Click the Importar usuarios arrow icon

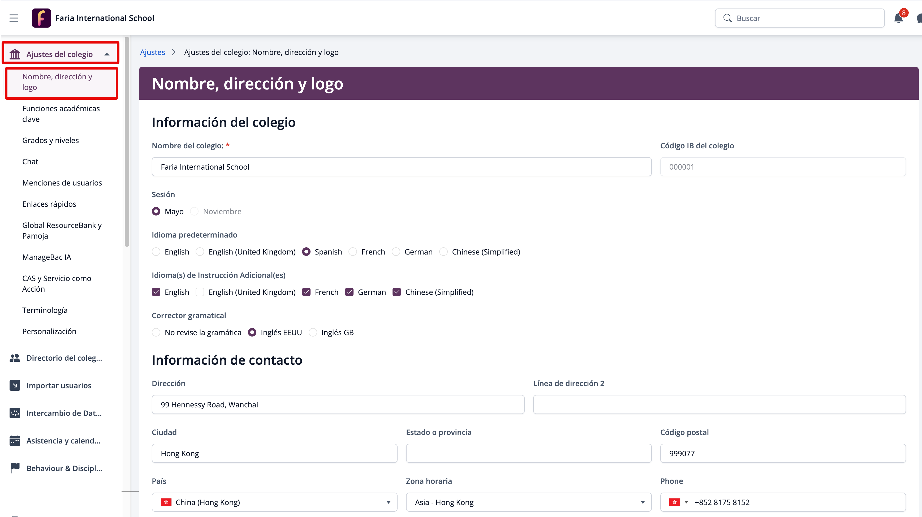[x=15, y=385]
